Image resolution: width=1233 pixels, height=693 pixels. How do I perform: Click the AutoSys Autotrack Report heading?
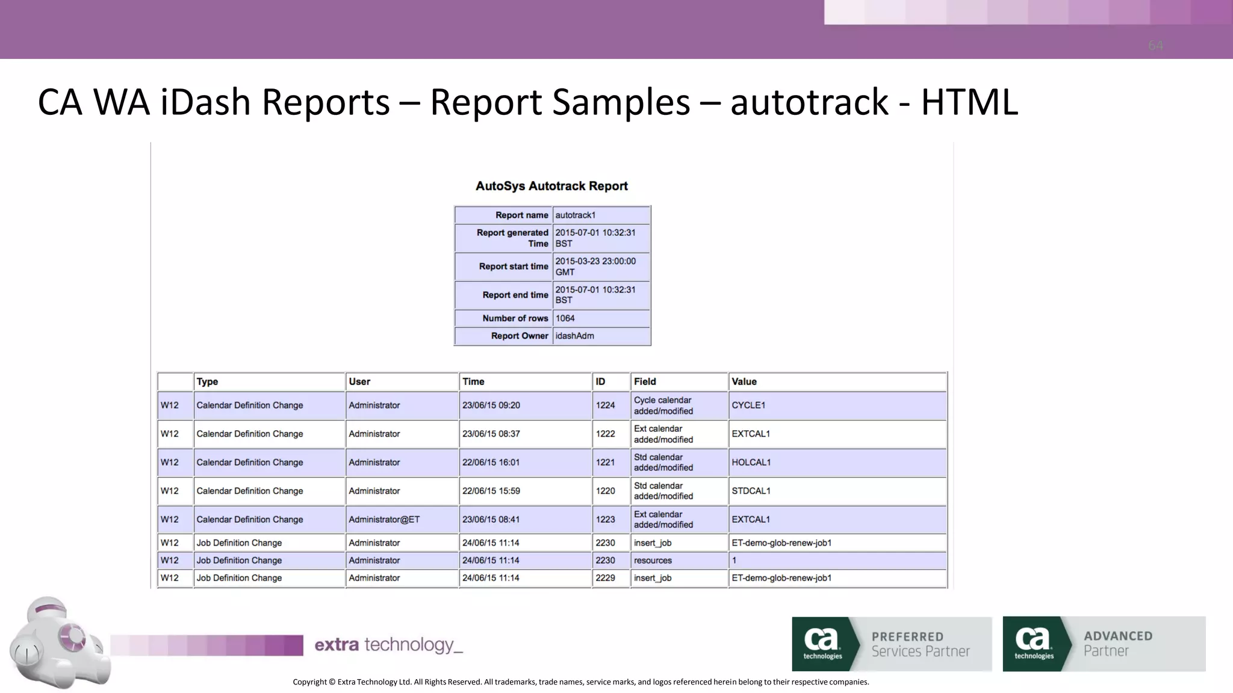pyautogui.click(x=551, y=186)
